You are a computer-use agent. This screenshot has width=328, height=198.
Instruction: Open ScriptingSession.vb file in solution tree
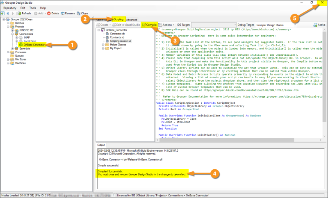[x=121, y=41]
